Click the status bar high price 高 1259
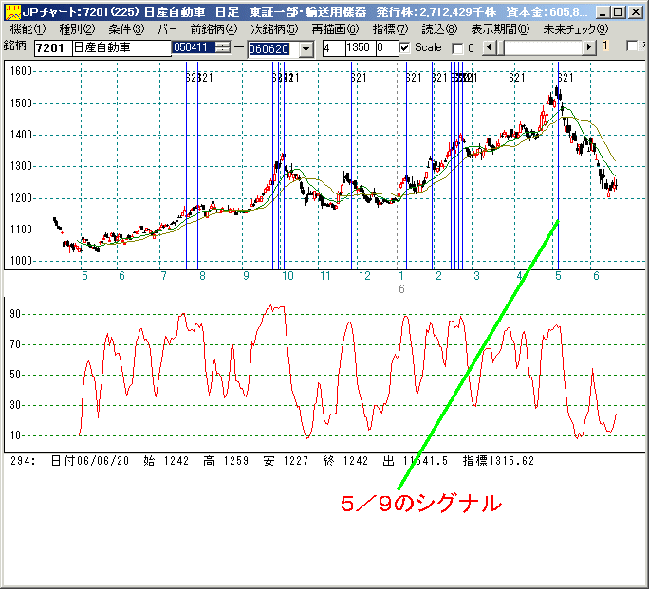This screenshot has height=589, width=649. coord(226,461)
